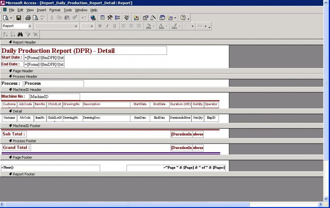Expand the View button dropdown arrow
This screenshot has width=330, height=208.
11,18
